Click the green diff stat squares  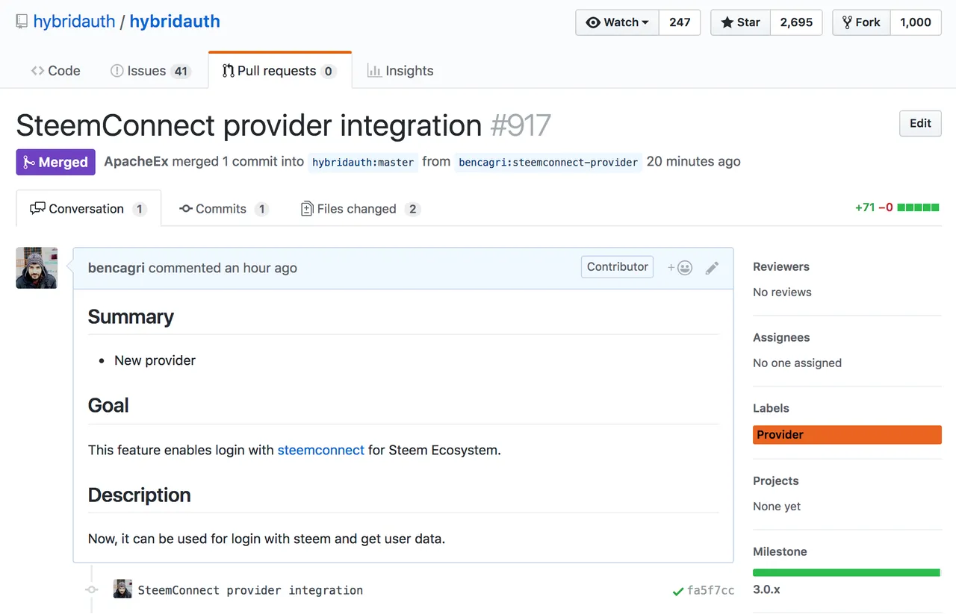(919, 207)
